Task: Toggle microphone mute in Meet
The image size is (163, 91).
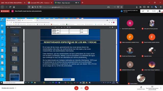Action: coord(76,88)
